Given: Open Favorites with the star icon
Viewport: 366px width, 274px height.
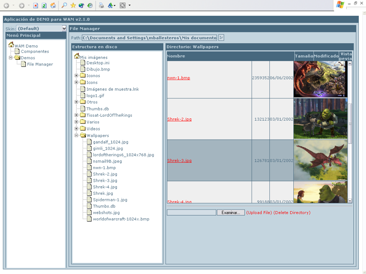Looking at the screenshot, I should coord(73,5).
